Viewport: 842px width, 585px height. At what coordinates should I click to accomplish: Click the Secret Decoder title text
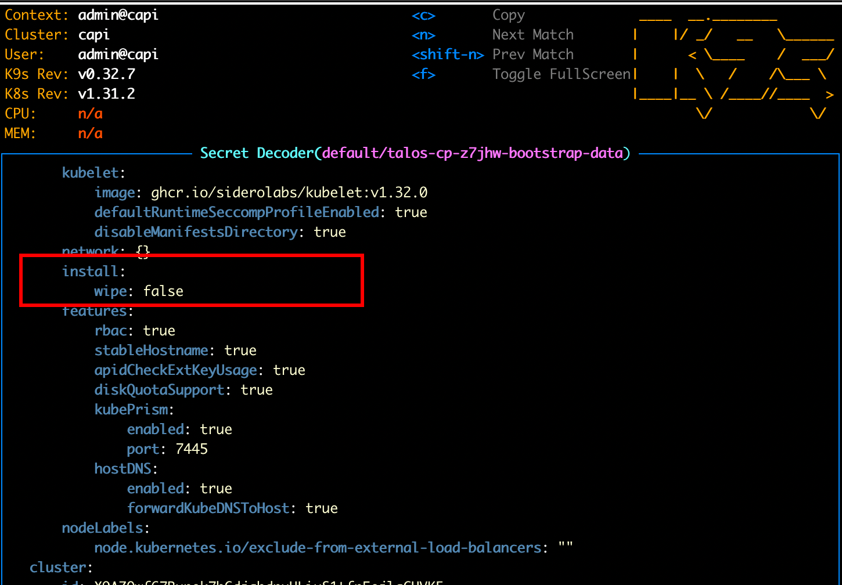tap(257, 153)
